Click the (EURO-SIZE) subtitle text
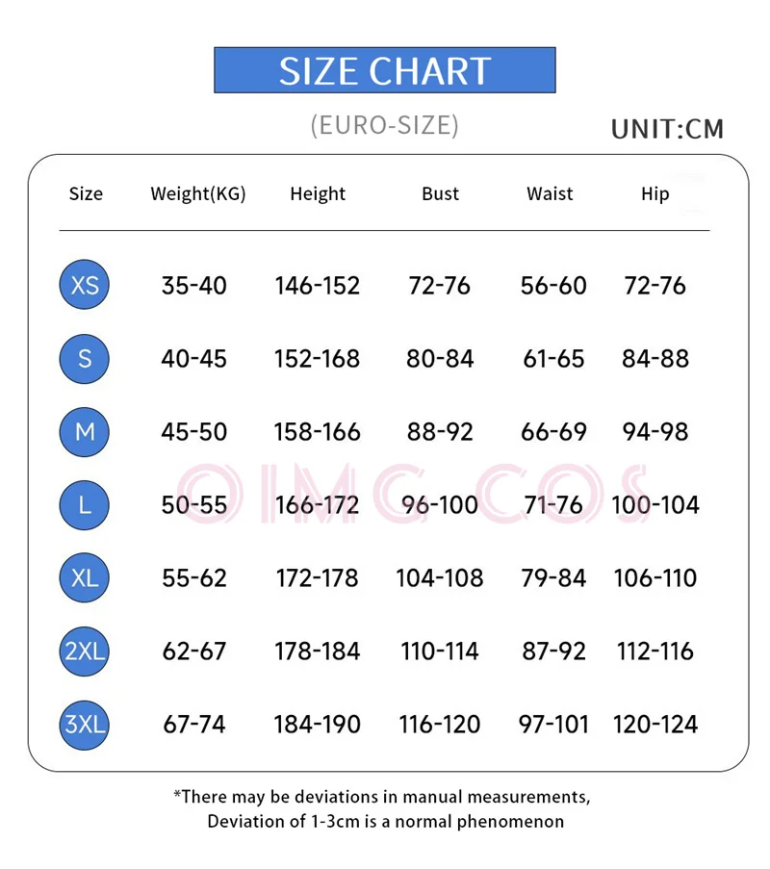770x869 pixels. coord(384,125)
